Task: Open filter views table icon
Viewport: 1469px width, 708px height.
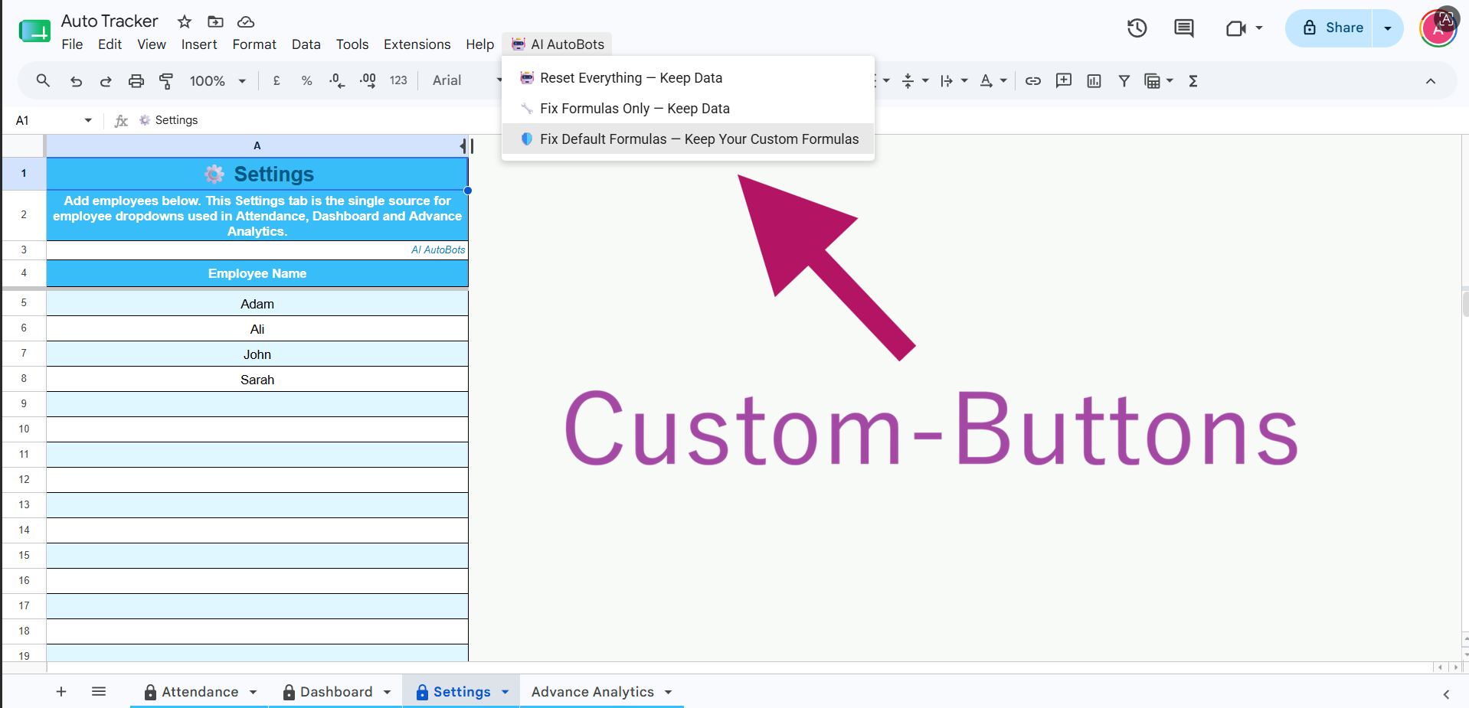Action: click(1153, 80)
